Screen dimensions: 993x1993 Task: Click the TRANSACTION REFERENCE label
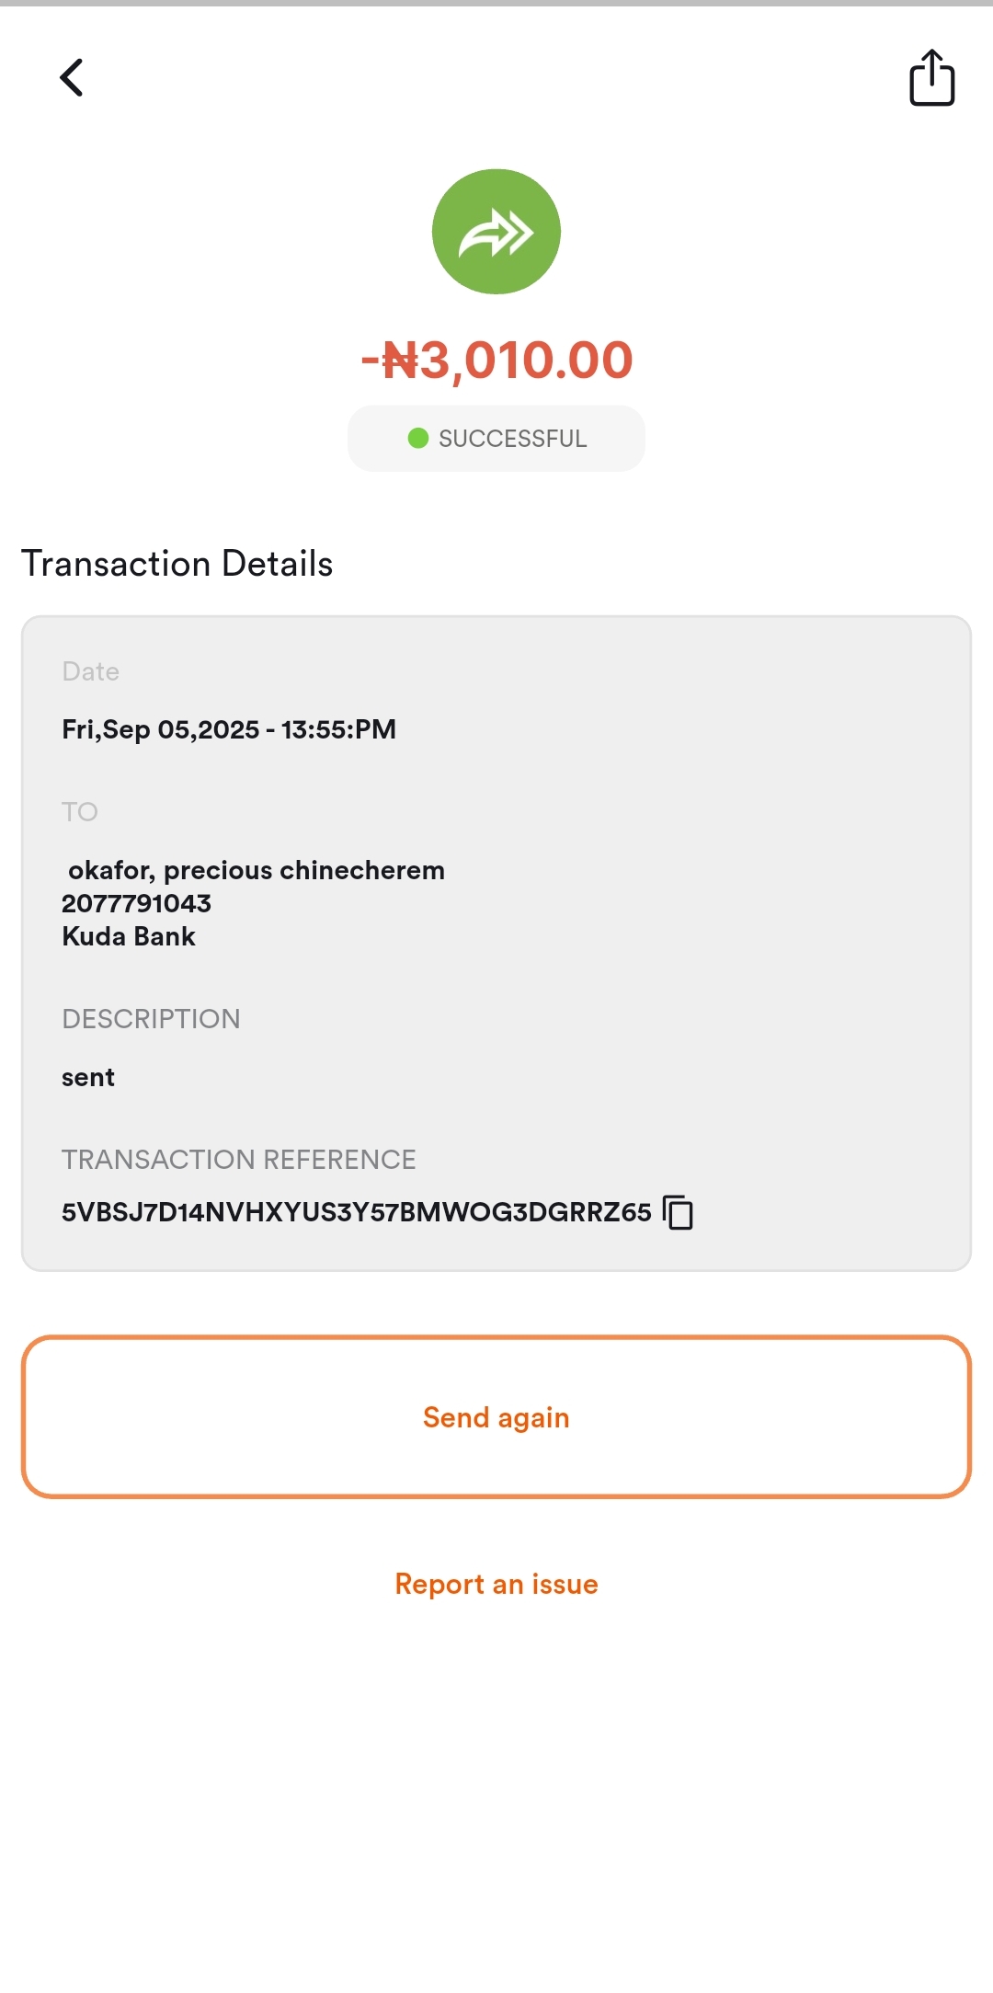point(239,1160)
